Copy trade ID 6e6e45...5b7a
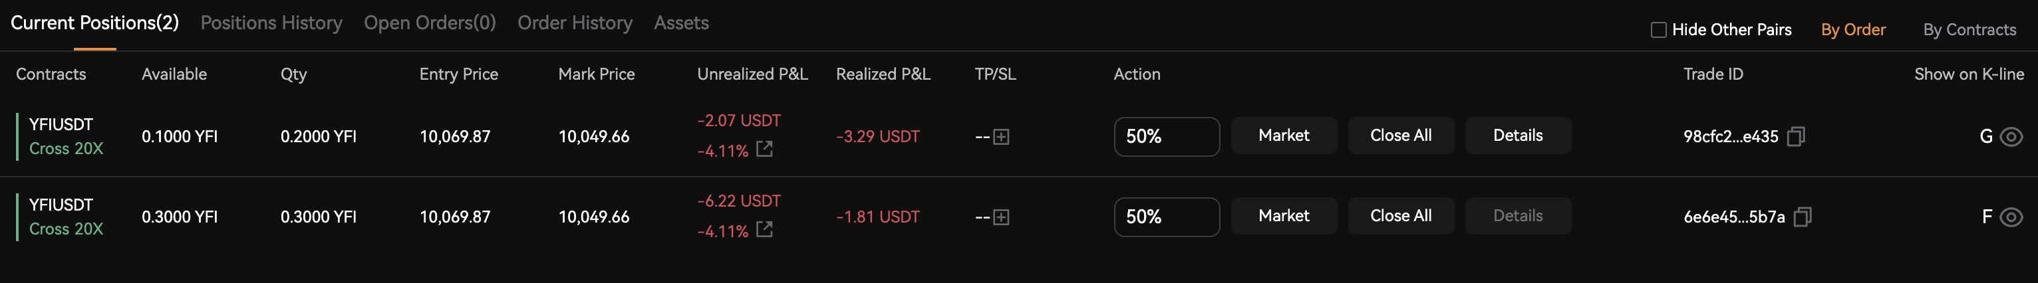 (1803, 217)
